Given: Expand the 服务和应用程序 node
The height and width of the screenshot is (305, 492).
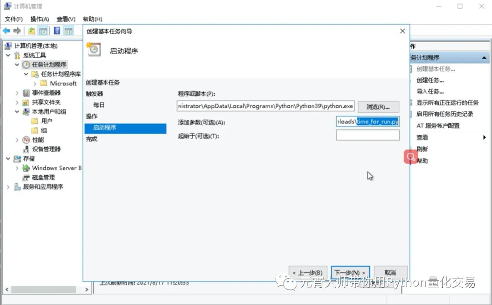Looking at the screenshot, I should [x=9, y=187].
